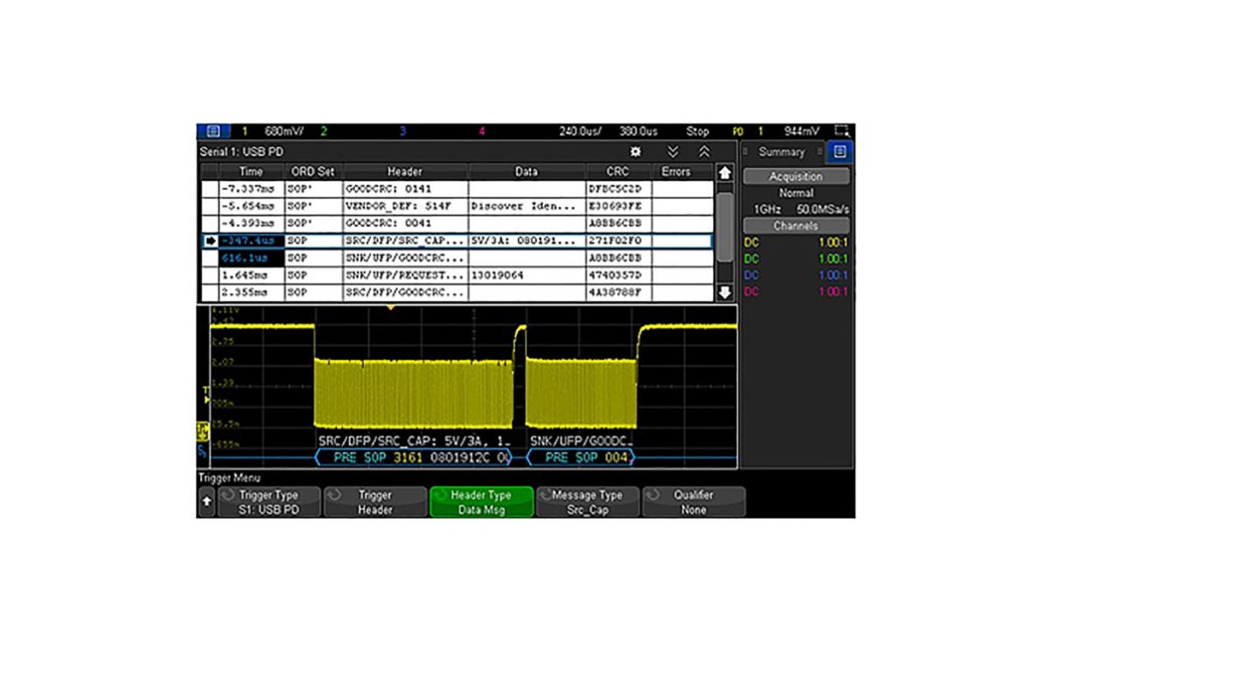Switch to the Summary tab
This screenshot has height=698, width=1242.
781,151
